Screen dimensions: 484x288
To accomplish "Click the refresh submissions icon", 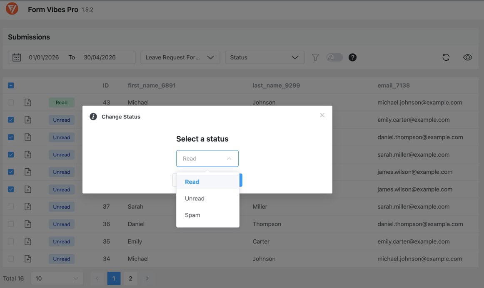I will click(446, 57).
